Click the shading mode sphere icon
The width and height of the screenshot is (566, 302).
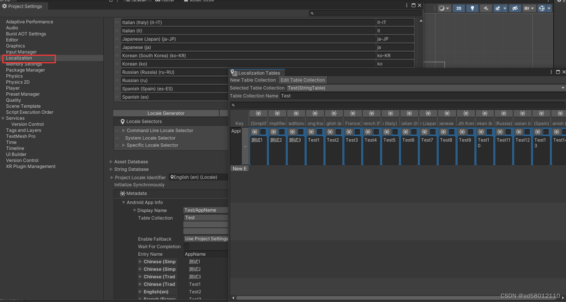(441, 8)
